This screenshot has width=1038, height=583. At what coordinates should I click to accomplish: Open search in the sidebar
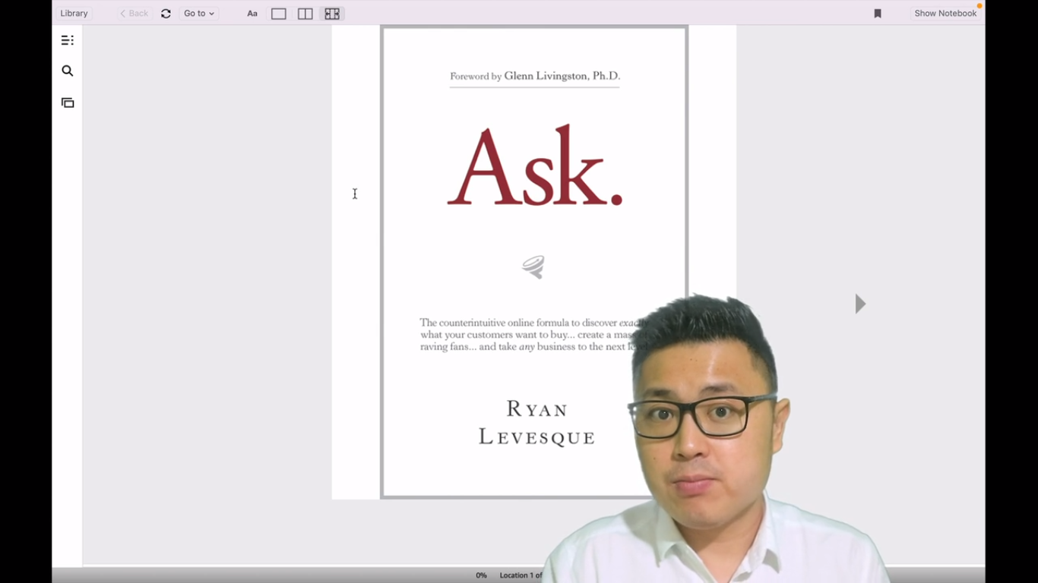coord(68,71)
